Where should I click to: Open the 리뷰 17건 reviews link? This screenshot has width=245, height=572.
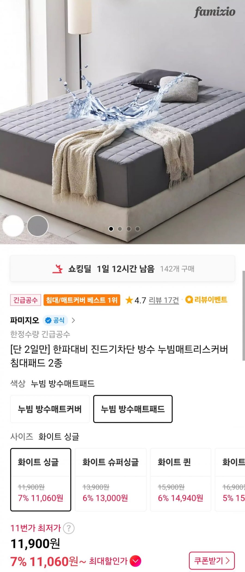(164, 300)
